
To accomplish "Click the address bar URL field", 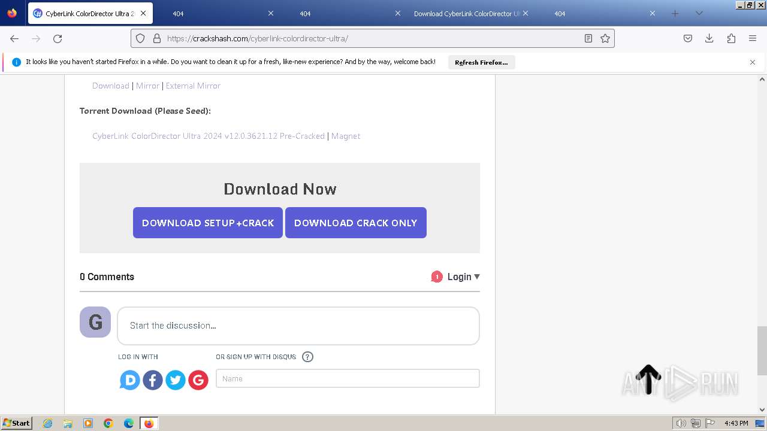I will pyautogui.click(x=373, y=38).
